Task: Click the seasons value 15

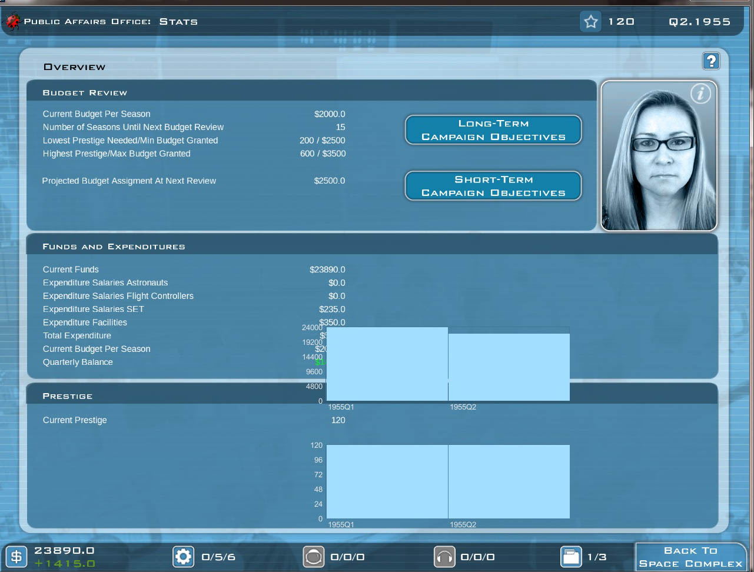Action: point(341,127)
